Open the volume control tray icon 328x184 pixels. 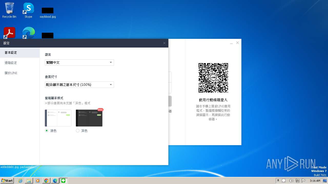291,181
